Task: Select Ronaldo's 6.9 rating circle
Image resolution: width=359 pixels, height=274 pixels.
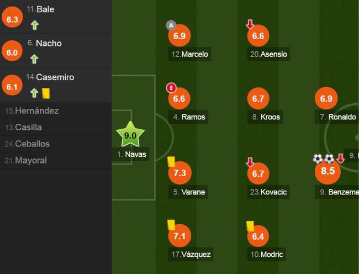Action: click(x=326, y=98)
